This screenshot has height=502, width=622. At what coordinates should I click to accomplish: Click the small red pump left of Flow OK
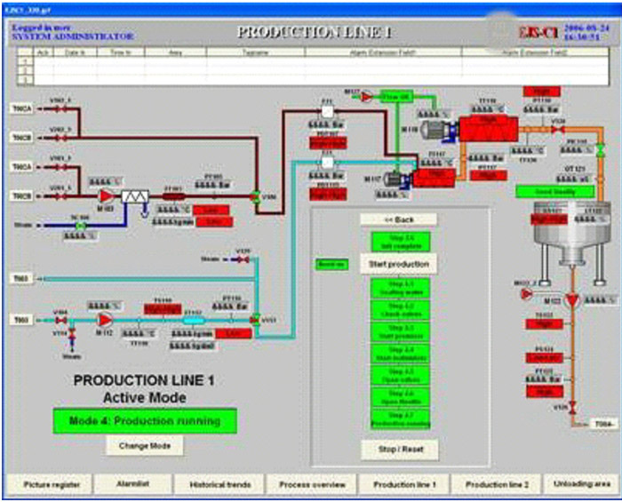tap(366, 96)
